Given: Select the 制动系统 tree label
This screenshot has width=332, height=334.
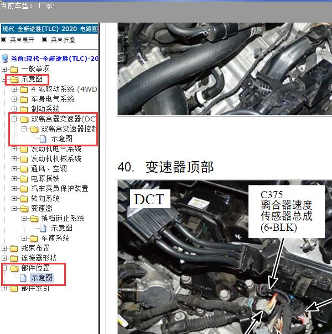Looking at the screenshot, I should click(45, 109).
